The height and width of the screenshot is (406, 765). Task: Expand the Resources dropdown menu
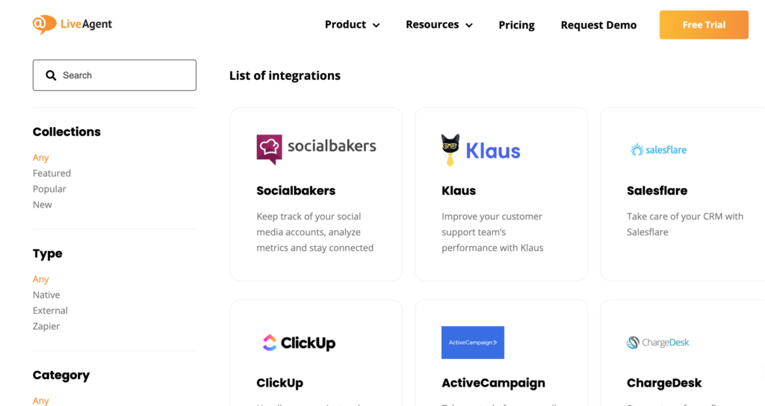(x=439, y=25)
